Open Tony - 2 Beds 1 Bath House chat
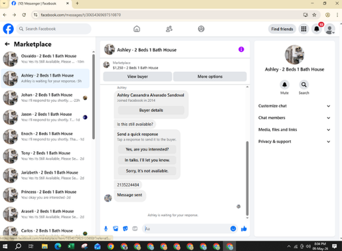 point(45,156)
